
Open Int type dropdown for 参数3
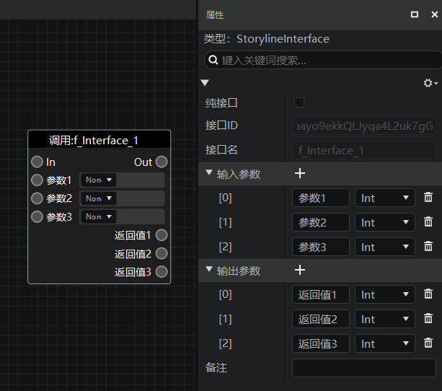385,247
